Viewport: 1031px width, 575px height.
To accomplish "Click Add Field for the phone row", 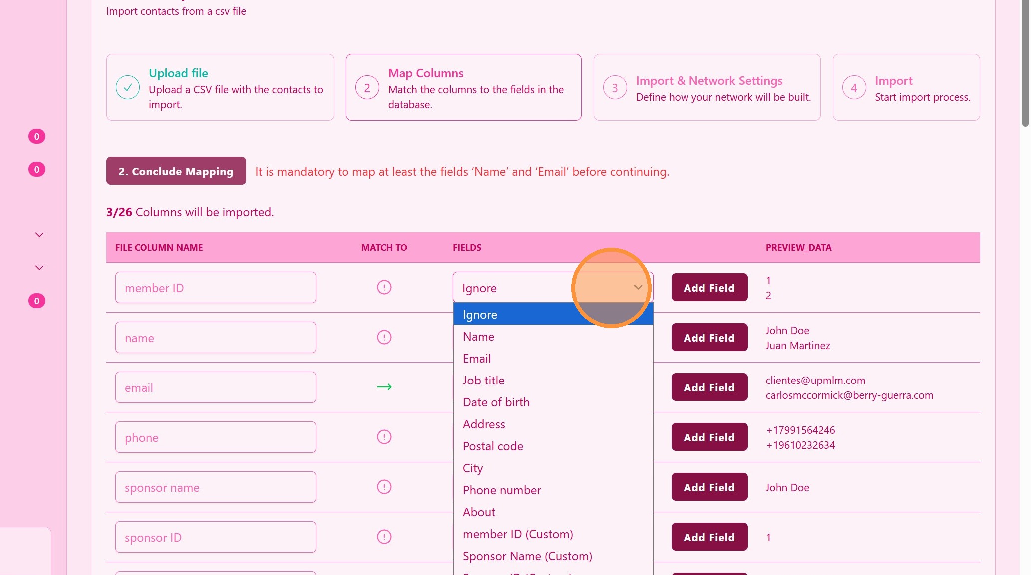I will point(709,437).
